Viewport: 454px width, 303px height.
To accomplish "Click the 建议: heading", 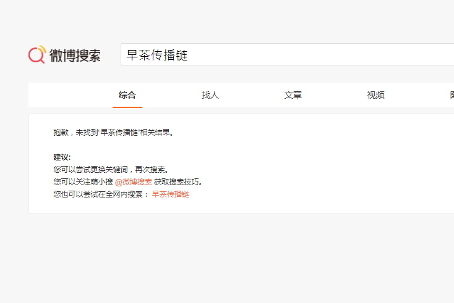I will [62, 157].
